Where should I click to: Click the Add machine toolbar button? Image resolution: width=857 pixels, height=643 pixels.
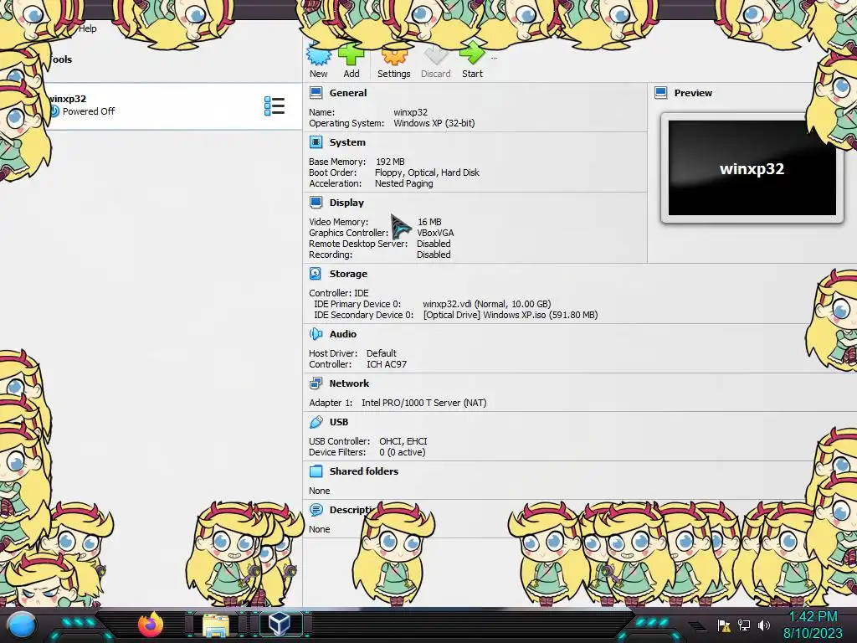click(x=351, y=63)
